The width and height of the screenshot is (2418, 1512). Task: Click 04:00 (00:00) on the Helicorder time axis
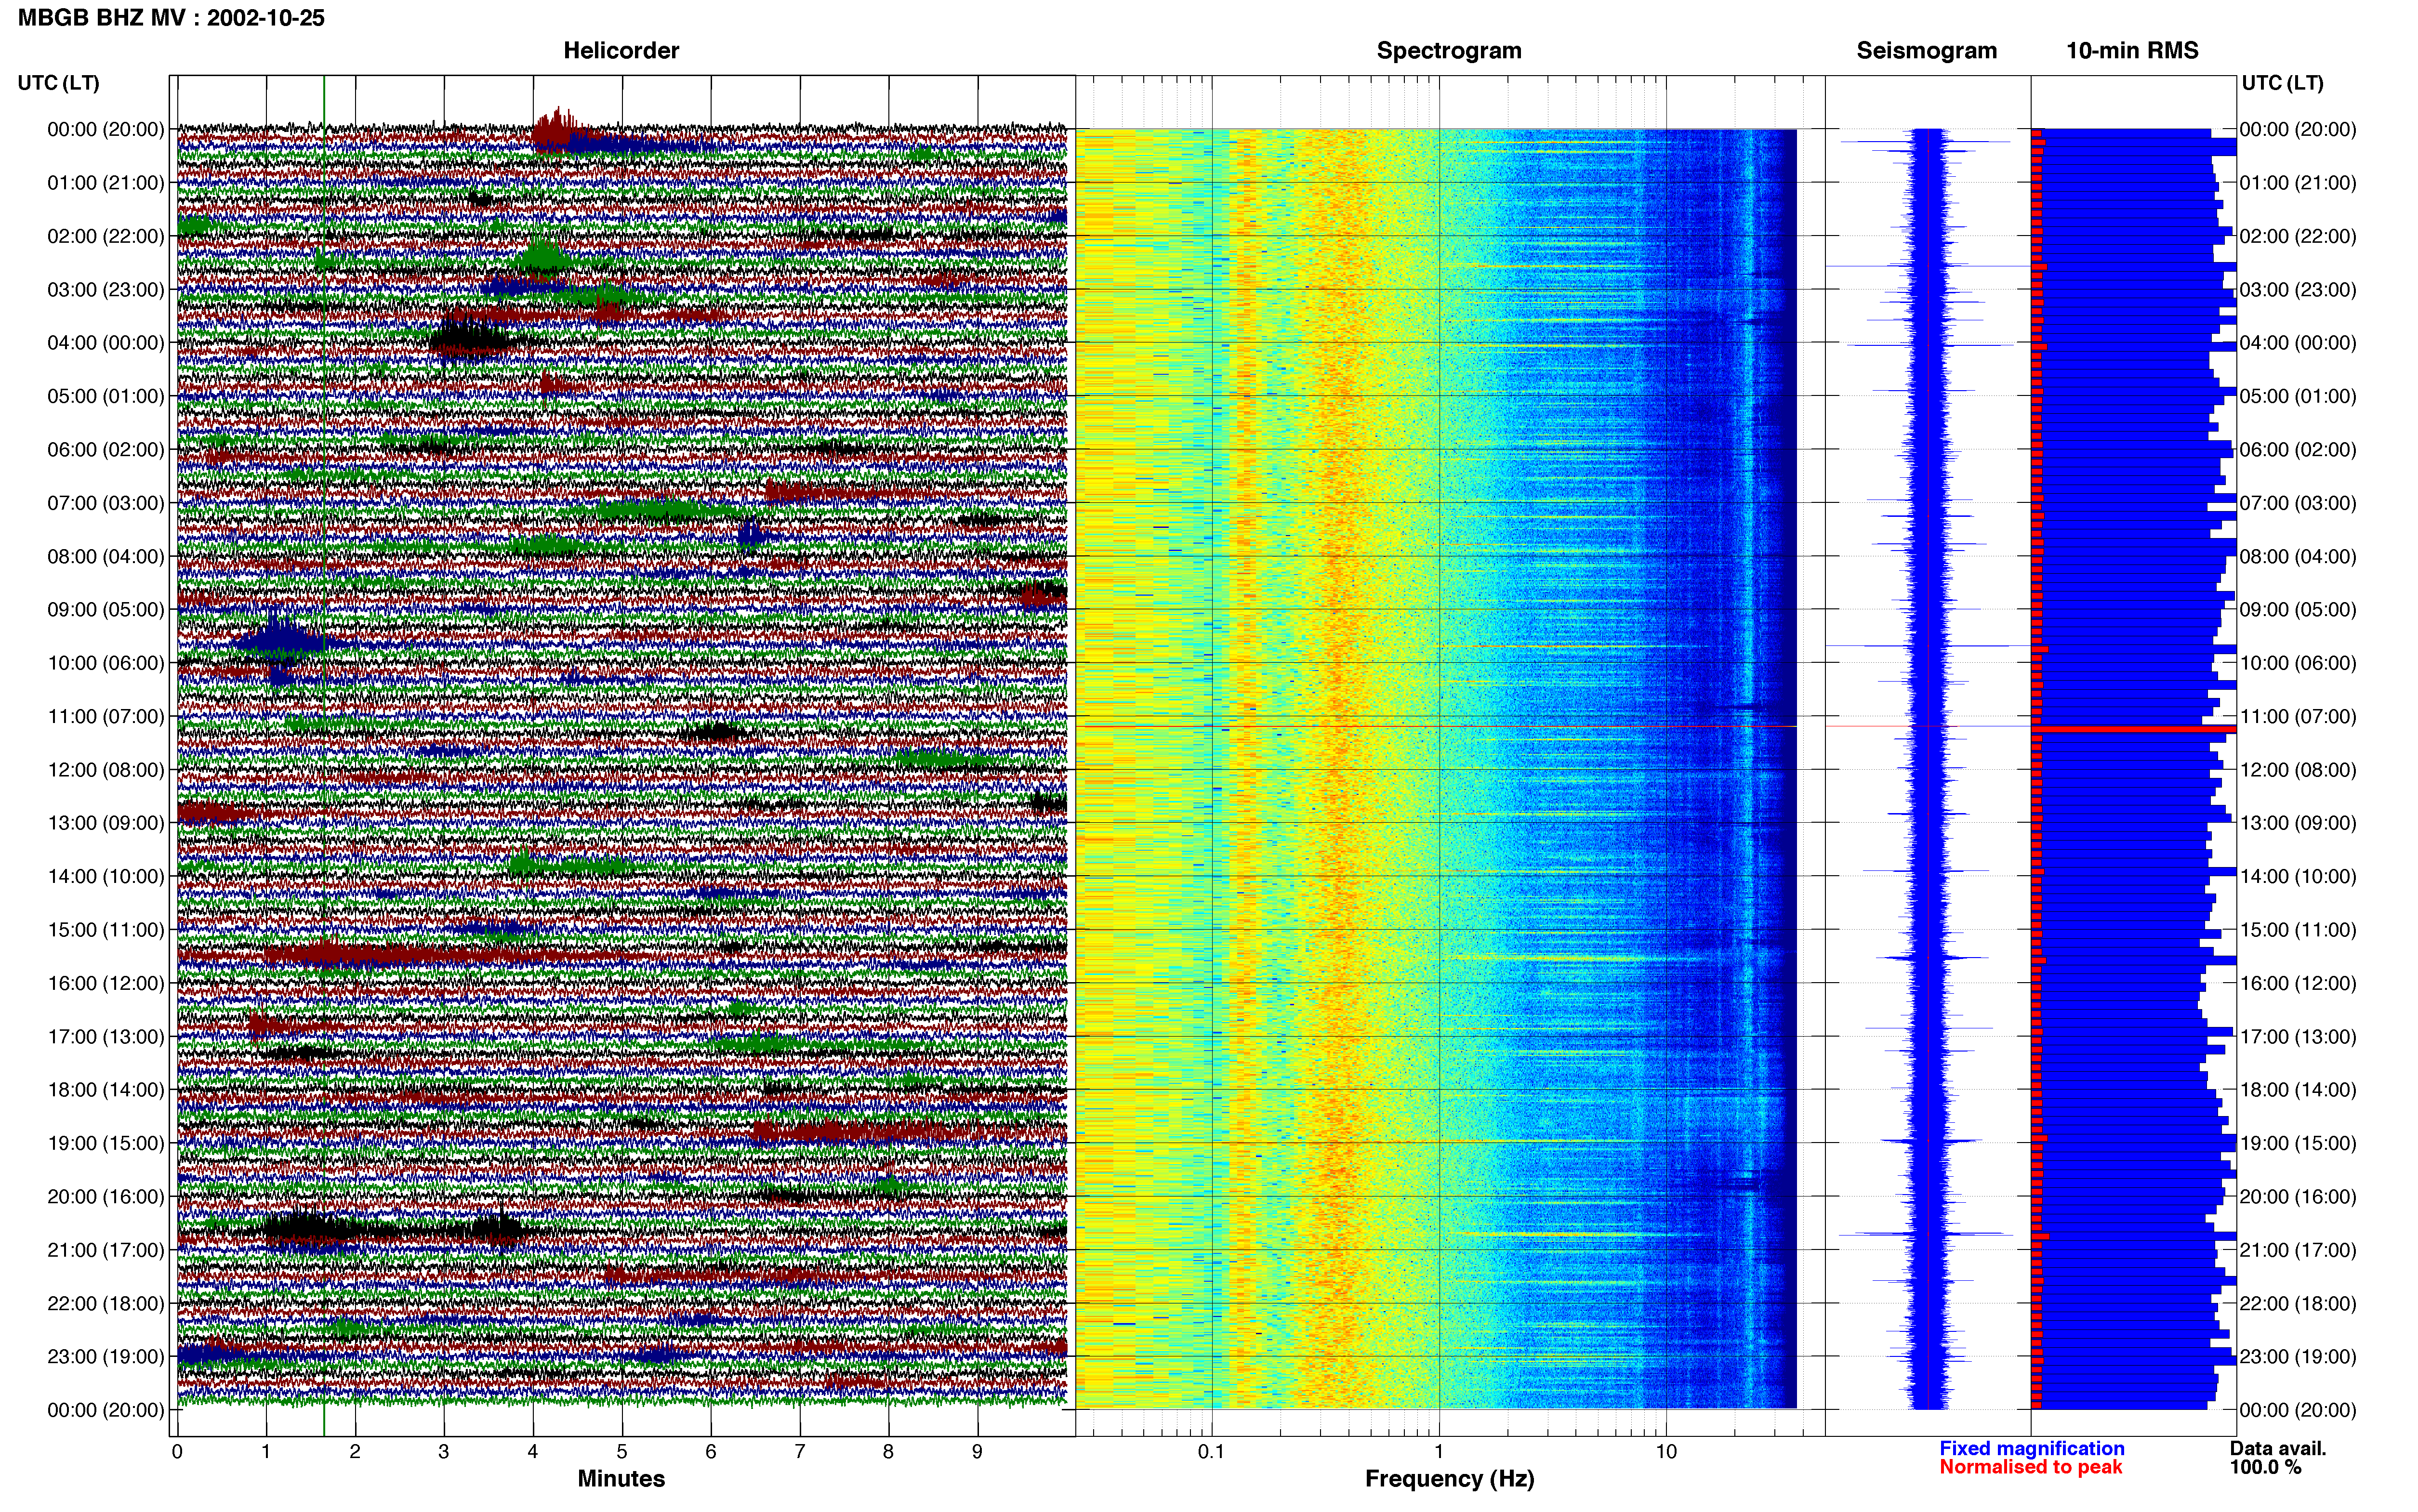[x=106, y=343]
